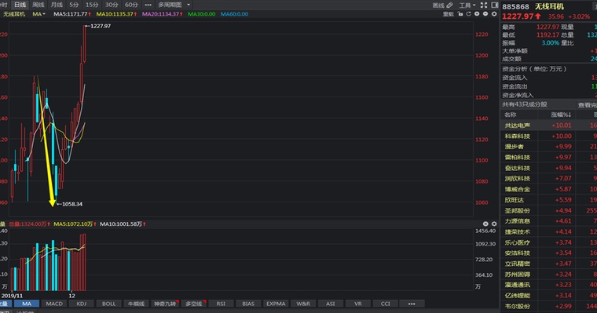Open 苏州固锝 stock row
Viewport: 597px width, 313px height.
(x=548, y=275)
